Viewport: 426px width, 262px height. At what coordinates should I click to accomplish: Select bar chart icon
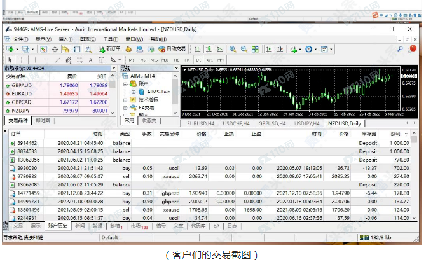point(198,49)
